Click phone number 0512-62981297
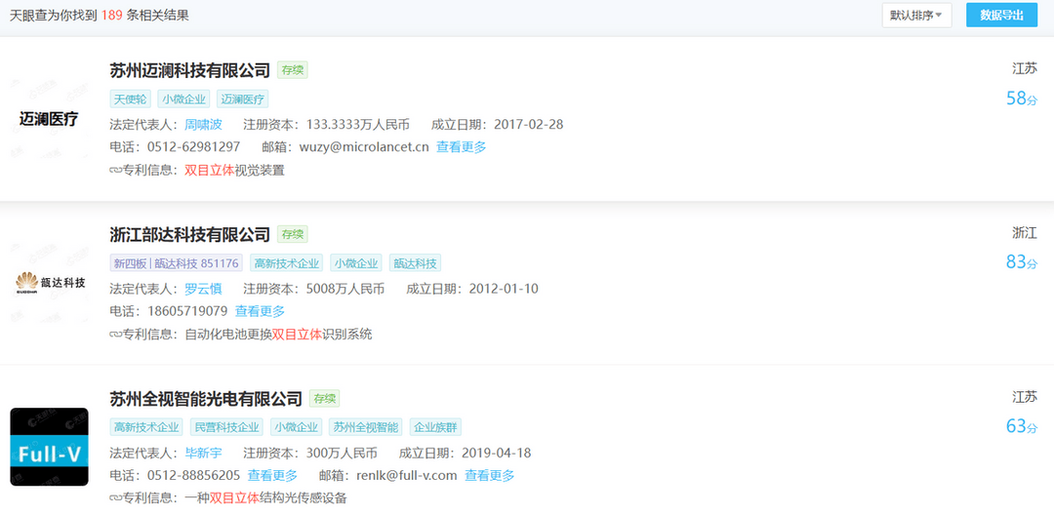This screenshot has width=1054, height=515. tap(193, 147)
